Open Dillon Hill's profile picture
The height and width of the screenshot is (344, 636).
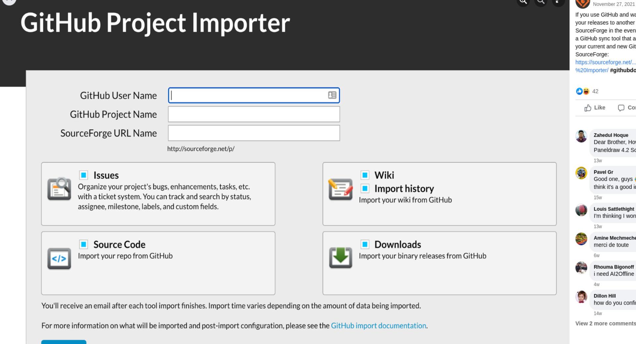581,297
